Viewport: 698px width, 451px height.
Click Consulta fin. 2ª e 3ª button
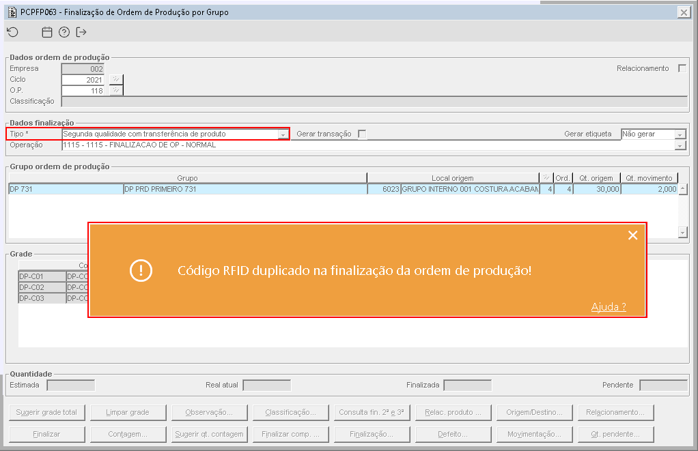(x=372, y=412)
